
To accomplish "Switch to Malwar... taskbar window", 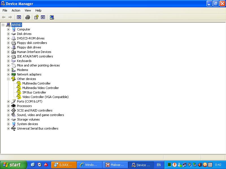I will [115, 165].
